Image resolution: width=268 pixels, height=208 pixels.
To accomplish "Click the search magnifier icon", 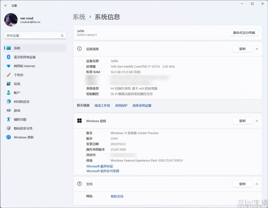I will click(62, 35).
